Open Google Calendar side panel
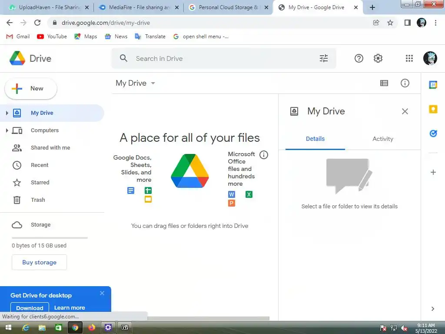 point(433,85)
